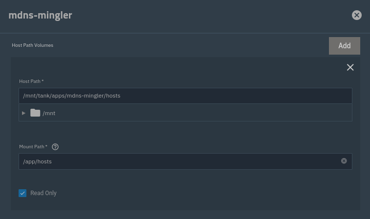
Task: Clear the Mount Path field
Action: 344,161
